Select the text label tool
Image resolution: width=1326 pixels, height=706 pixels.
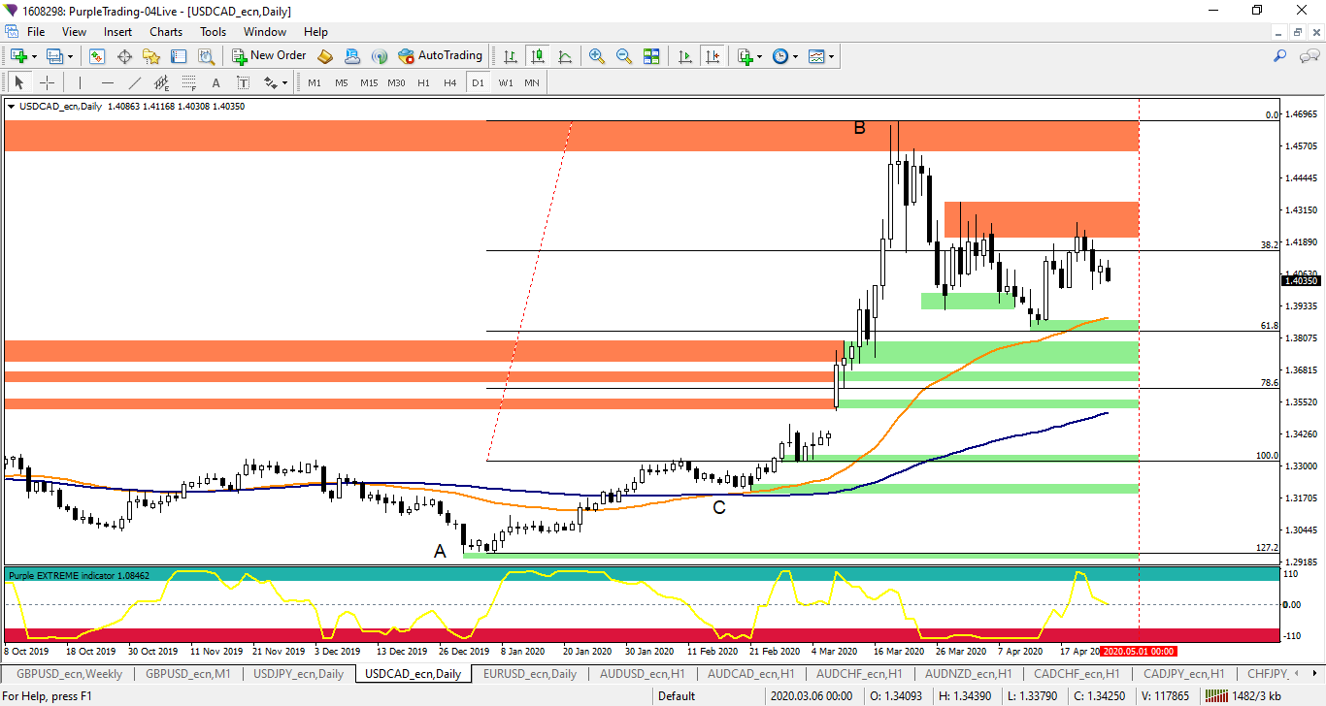click(x=243, y=82)
